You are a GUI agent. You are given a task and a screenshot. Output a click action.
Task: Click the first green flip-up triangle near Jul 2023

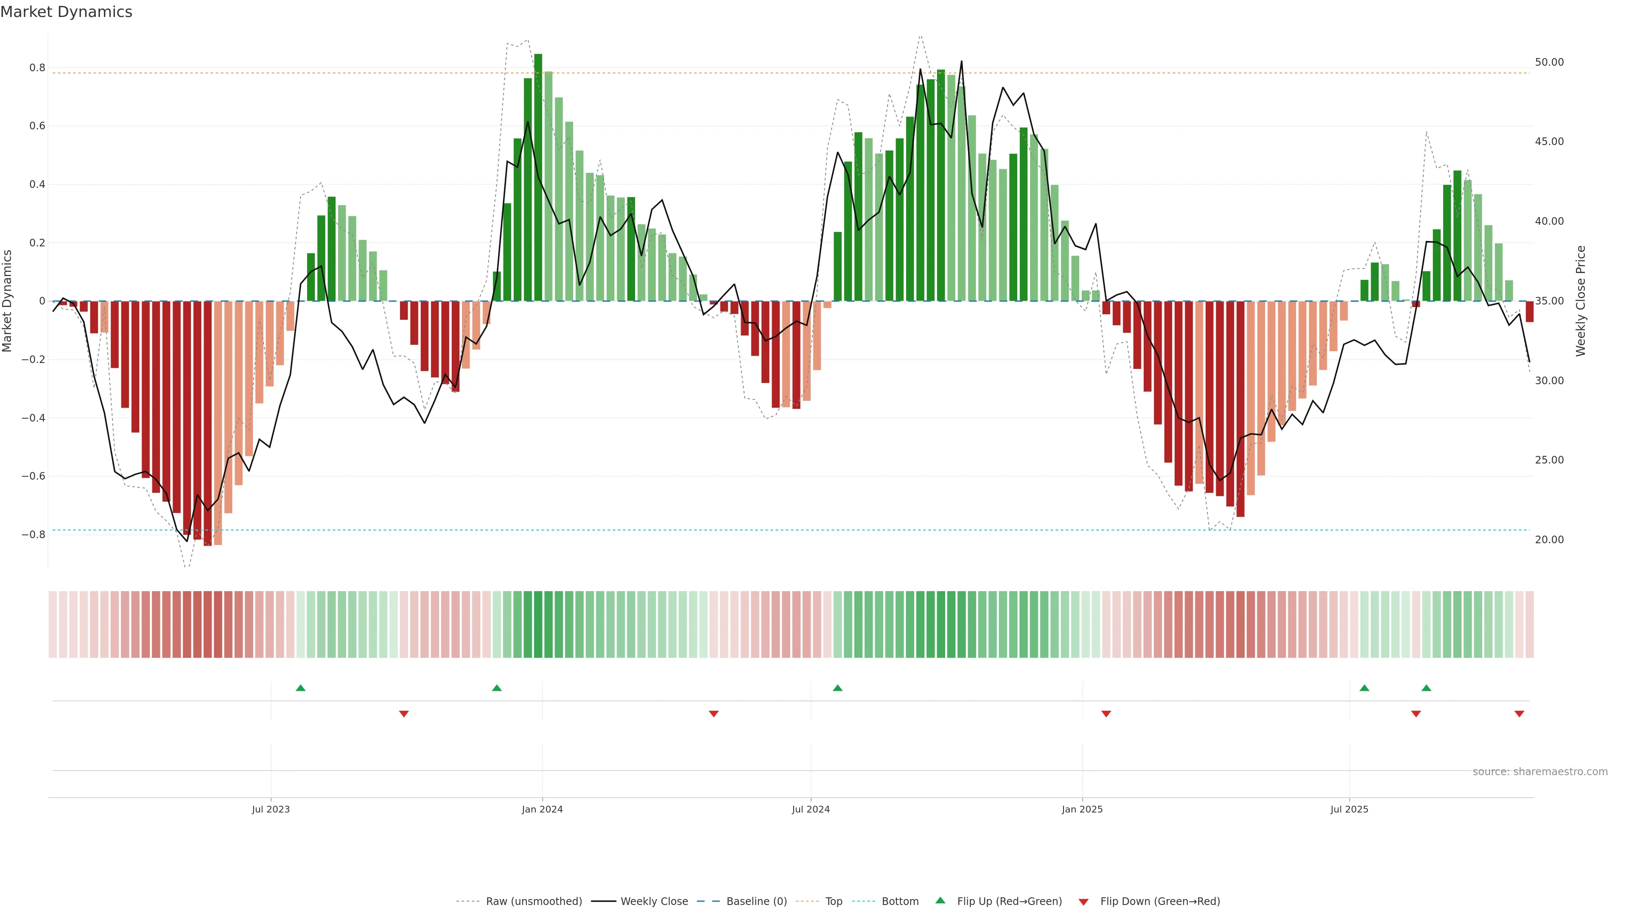click(x=300, y=688)
